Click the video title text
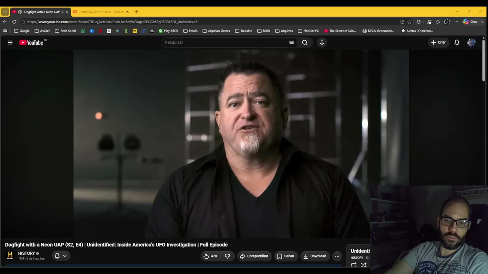 pyautogui.click(x=116, y=245)
